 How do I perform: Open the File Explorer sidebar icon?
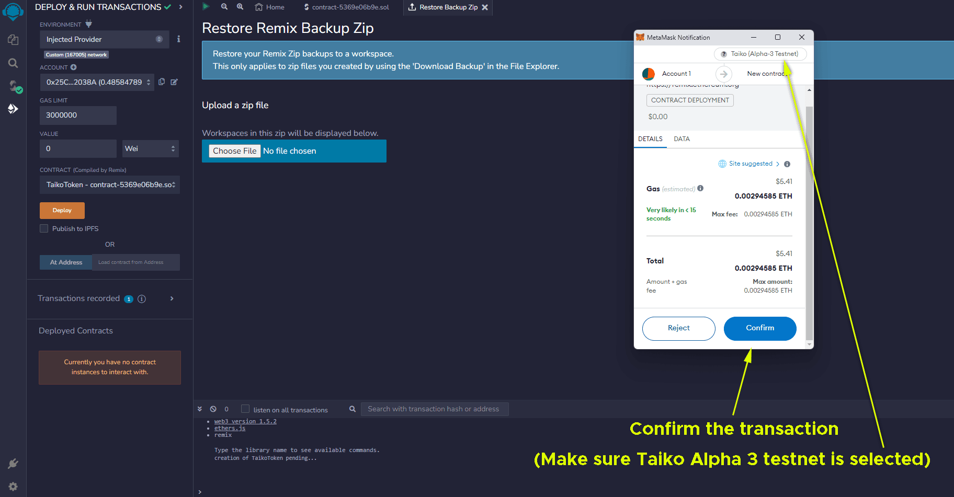click(x=13, y=40)
